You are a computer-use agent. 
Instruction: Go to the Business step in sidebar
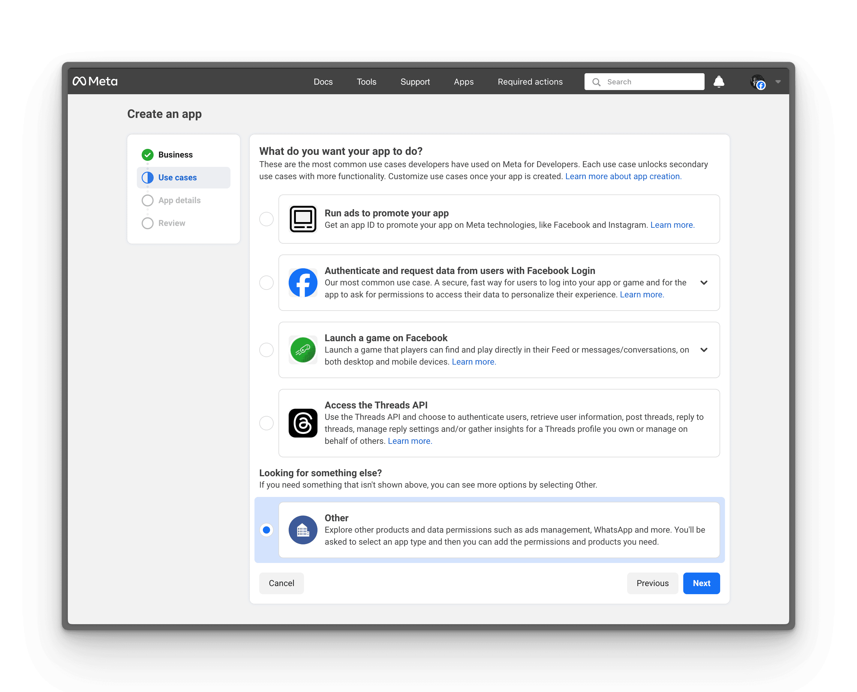point(175,155)
